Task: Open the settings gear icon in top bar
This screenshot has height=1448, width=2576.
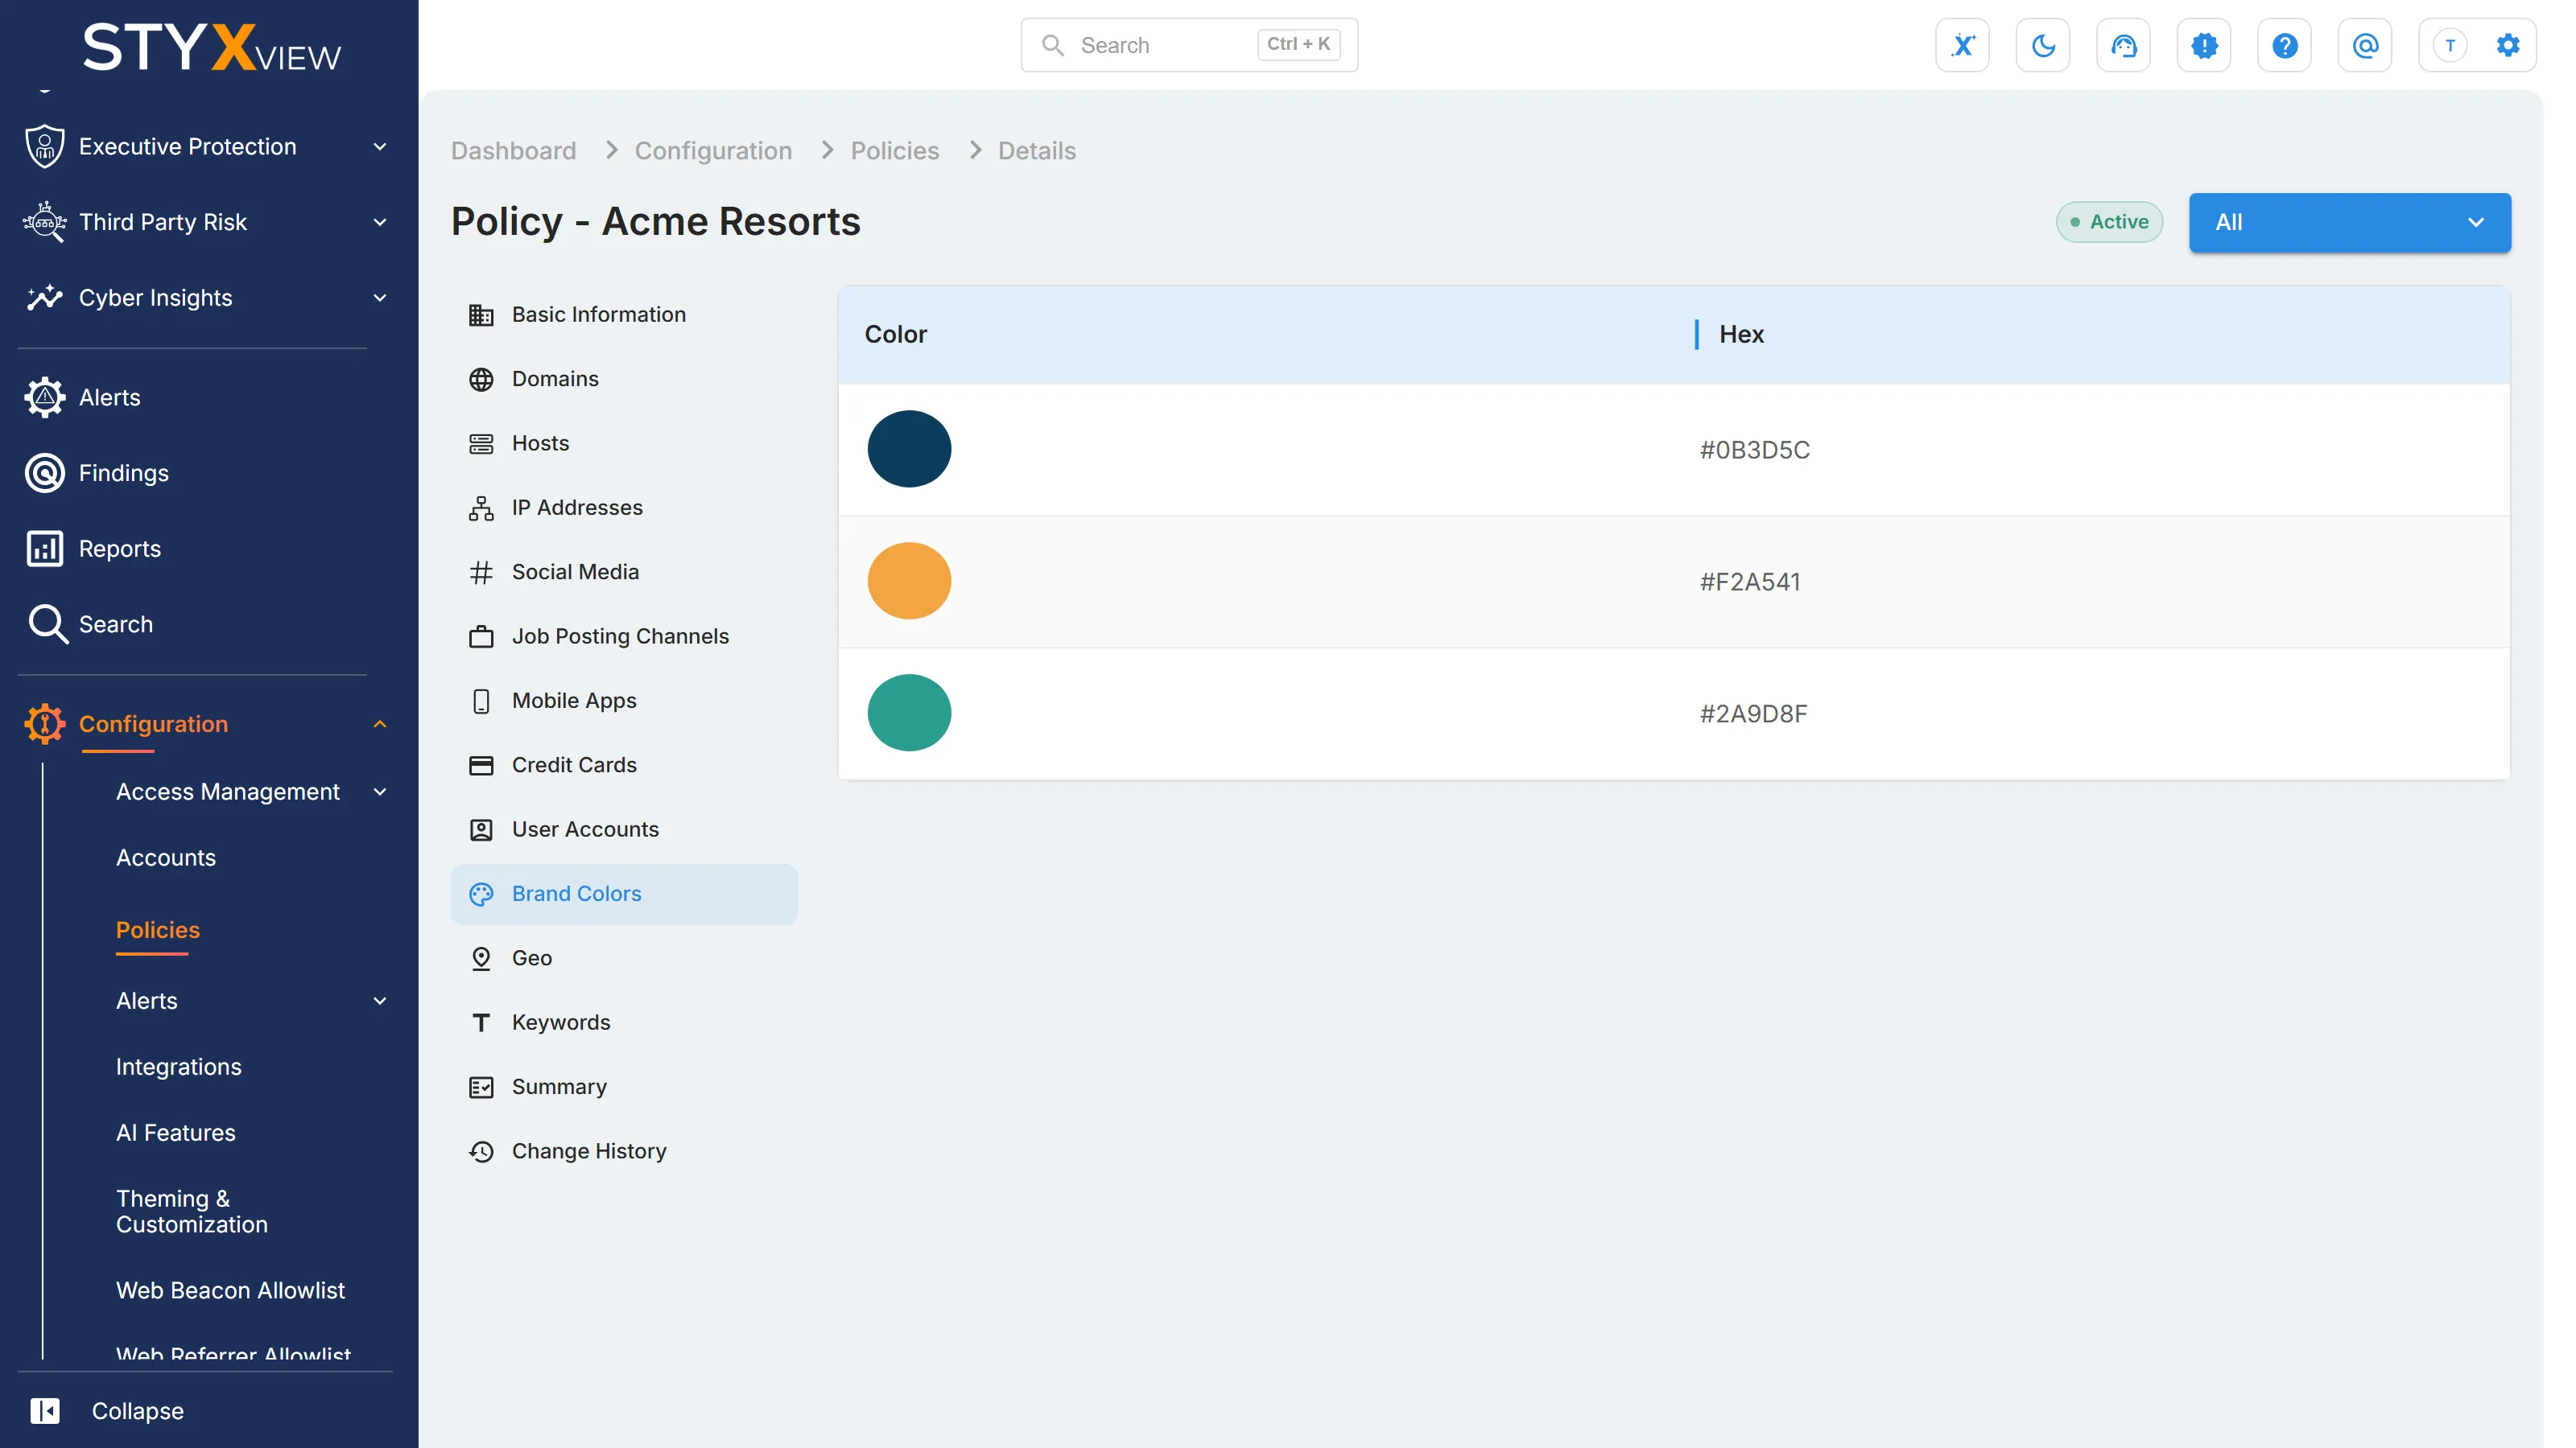Action: [x=2508, y=45]
